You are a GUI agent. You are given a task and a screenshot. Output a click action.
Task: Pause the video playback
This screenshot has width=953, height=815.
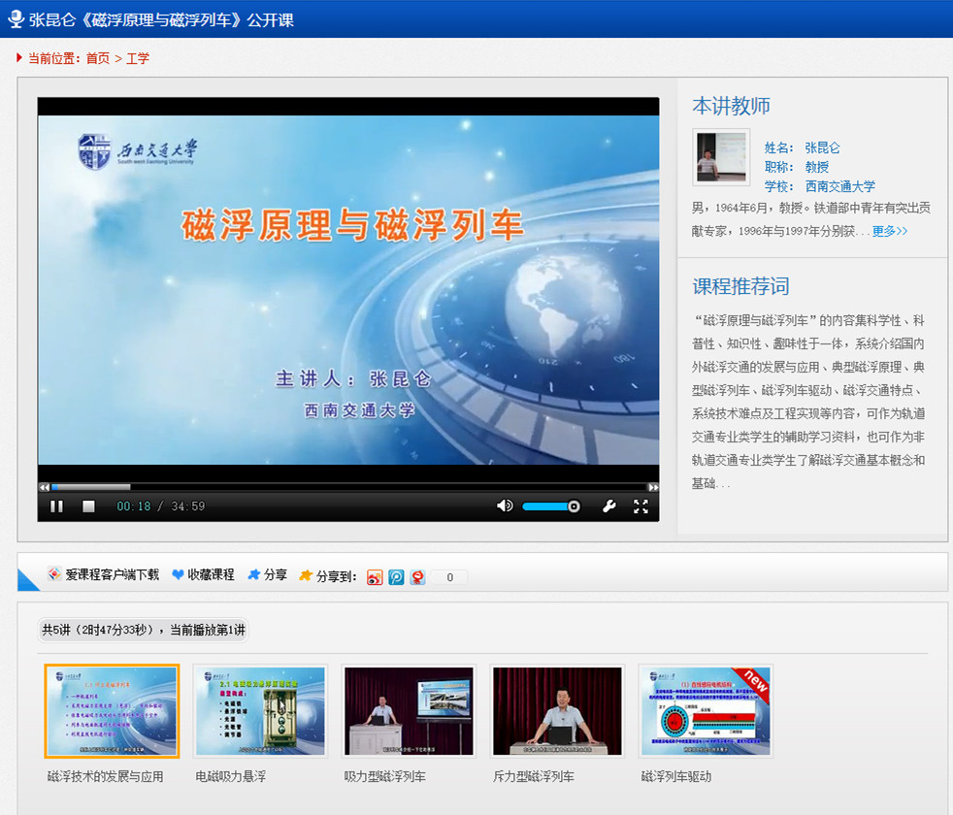[x=56, y=506]
